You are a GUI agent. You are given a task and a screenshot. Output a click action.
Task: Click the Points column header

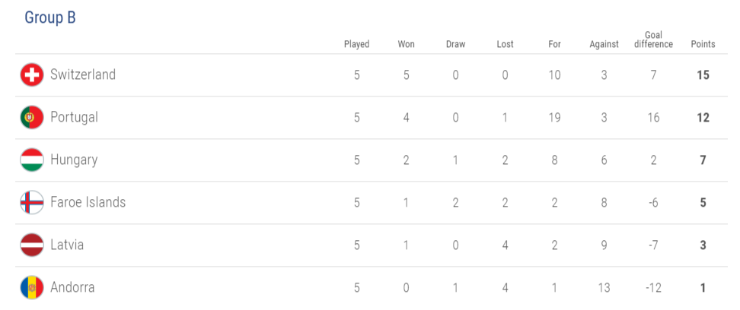point(703,44)
